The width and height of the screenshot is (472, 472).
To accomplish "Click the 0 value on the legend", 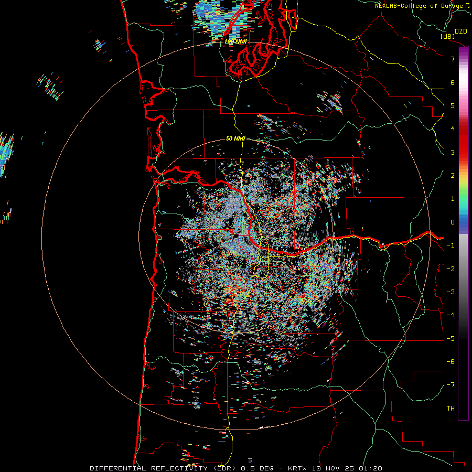I will point(453,222).
